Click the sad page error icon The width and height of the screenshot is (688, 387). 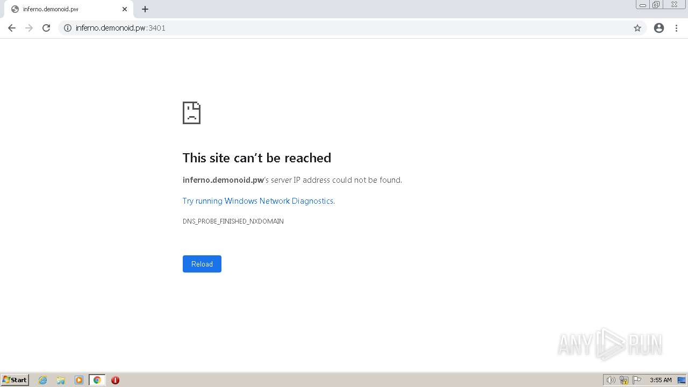(x=191, y=113)
